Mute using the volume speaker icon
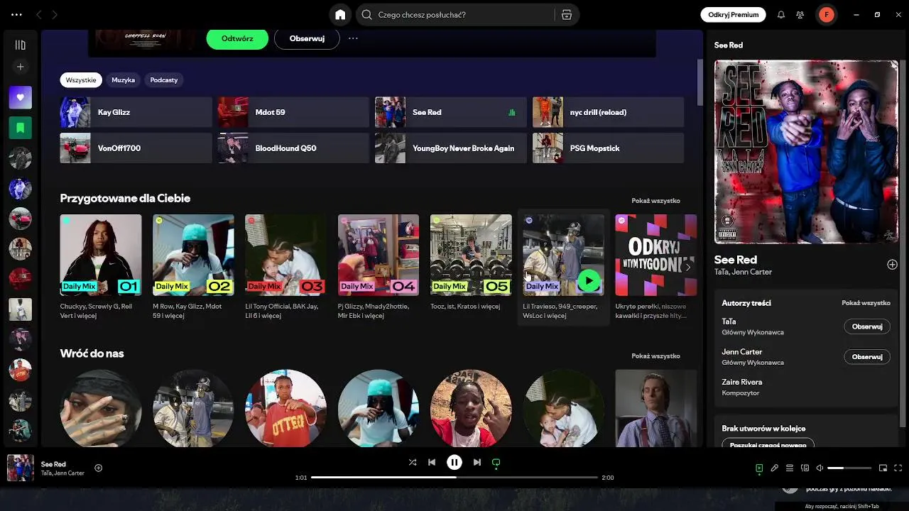909x511 pixels. 820,468
